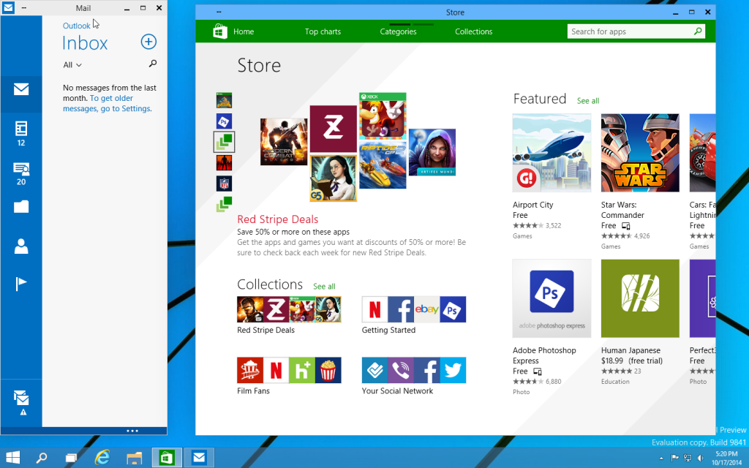
Task: Open the ellipsis menu in the Store title bar
Action: (217, 12)
